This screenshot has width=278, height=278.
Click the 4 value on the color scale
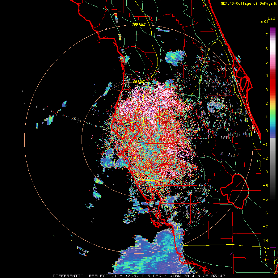pos(267,76)
